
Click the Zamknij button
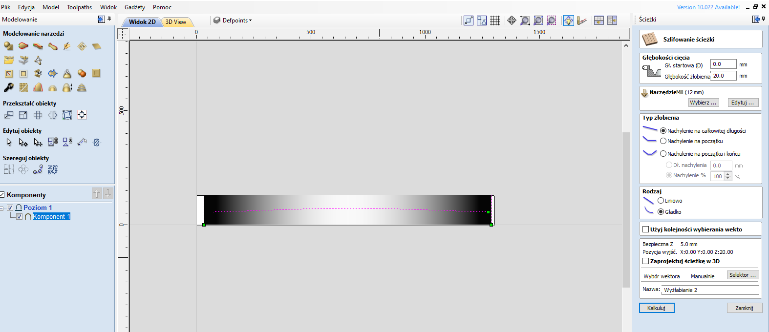[x=744, y=308]
